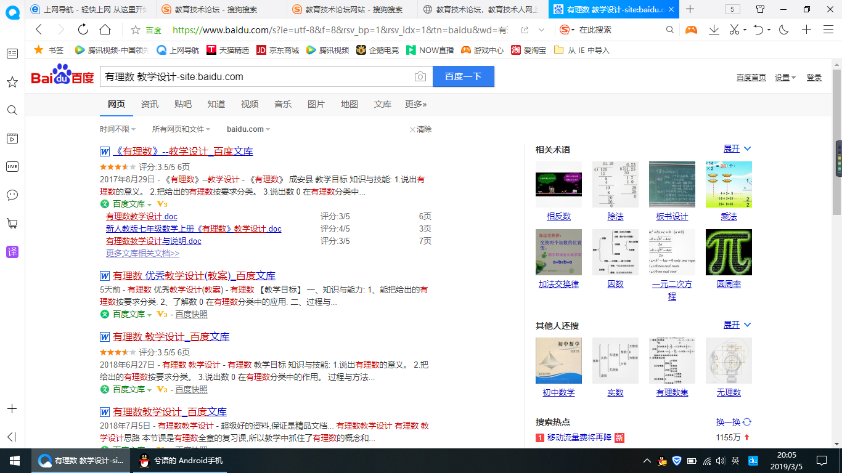Click the 相反数 related term thumbnail

pyautogui.click(x=558, y=184)
